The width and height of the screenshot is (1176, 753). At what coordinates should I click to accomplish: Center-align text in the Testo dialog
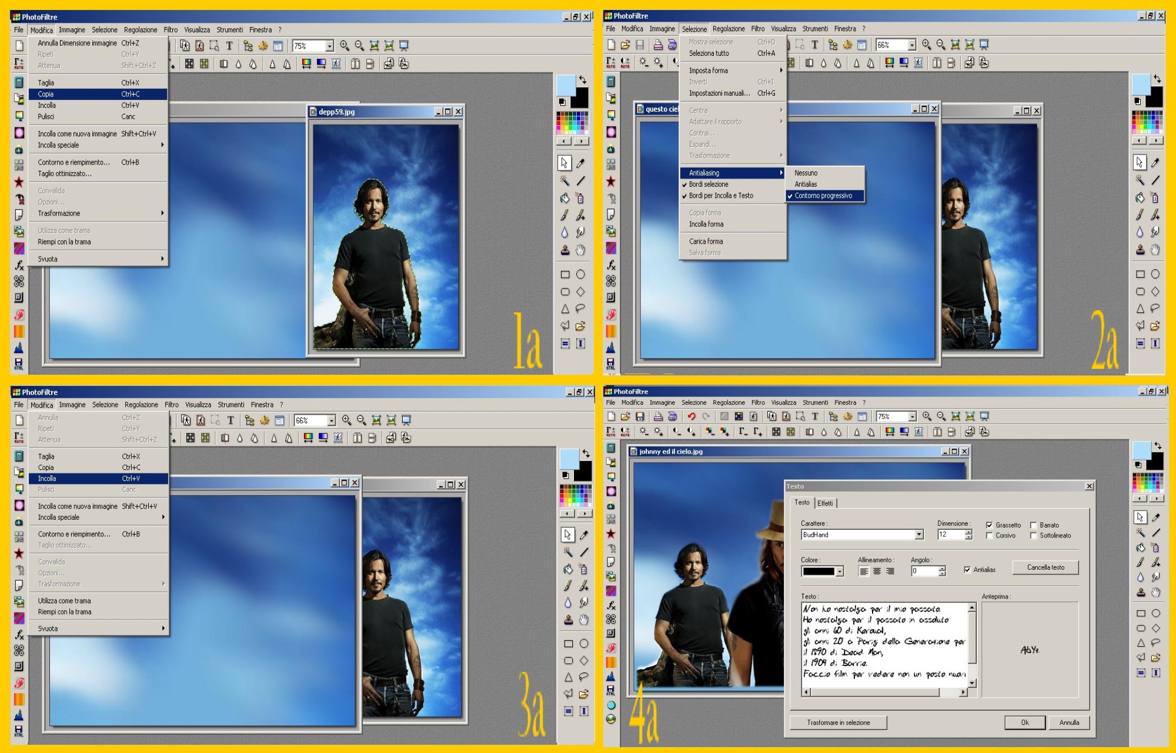click(877, 572)
